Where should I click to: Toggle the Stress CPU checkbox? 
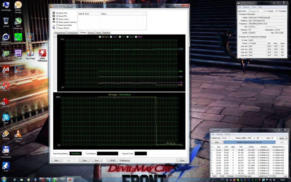pyautogui.click(x=57, y=13)
